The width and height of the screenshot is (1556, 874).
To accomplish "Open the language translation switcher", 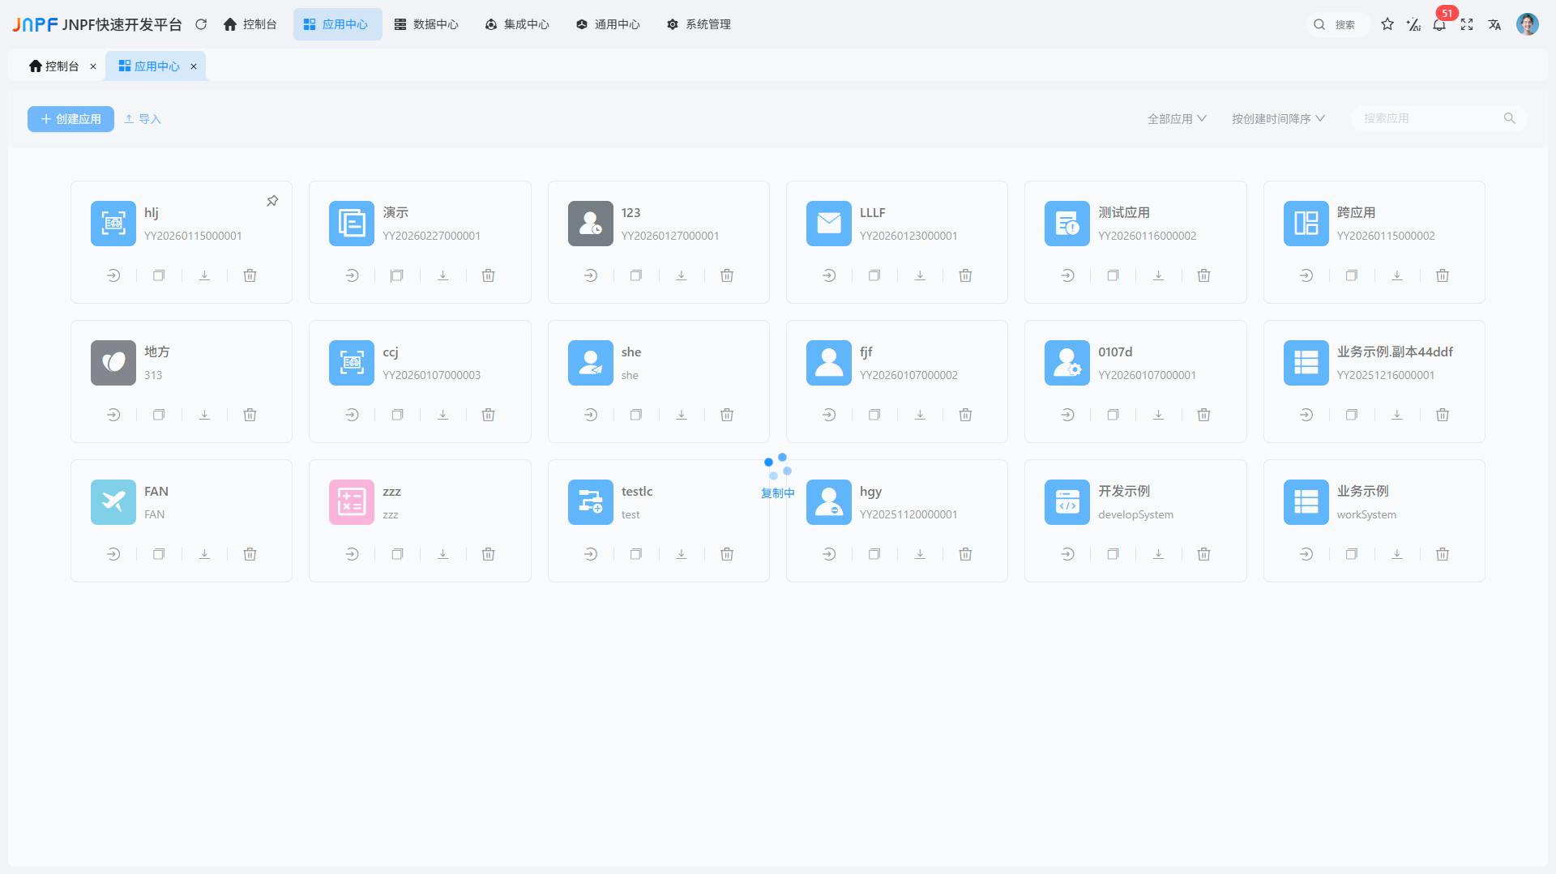I will (x=1494, y=25).
